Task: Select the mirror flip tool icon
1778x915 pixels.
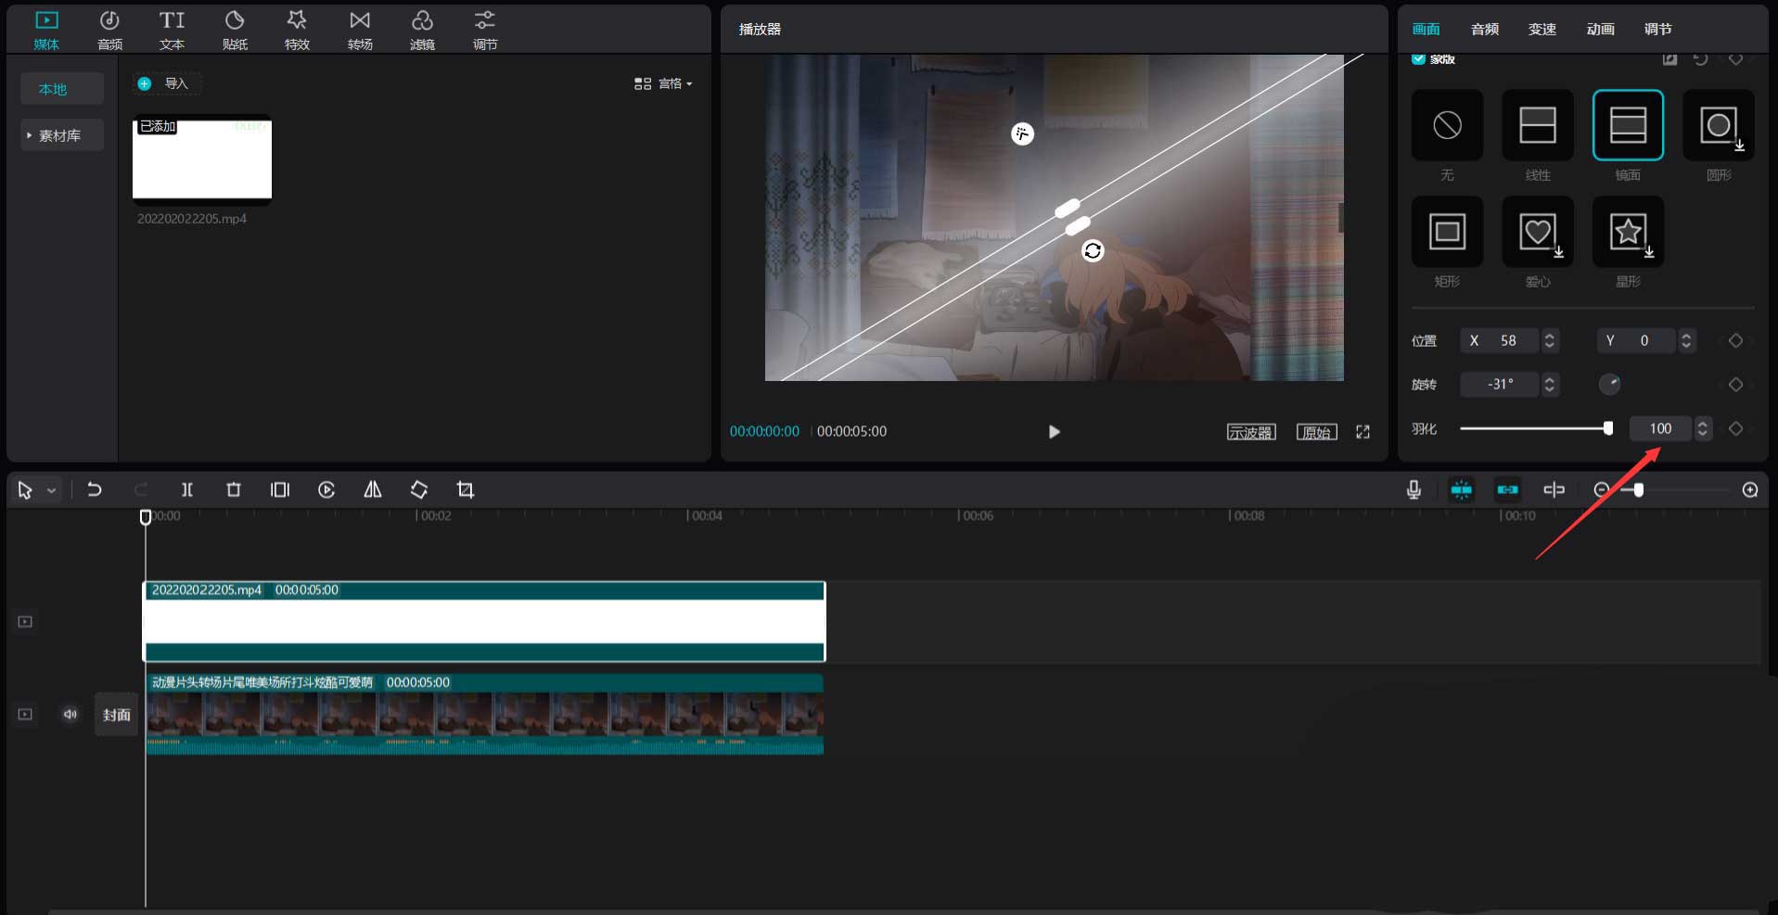Action: coord(373,489)
